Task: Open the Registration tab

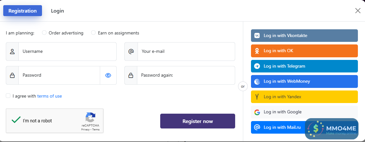Action: tap(23, 11)
